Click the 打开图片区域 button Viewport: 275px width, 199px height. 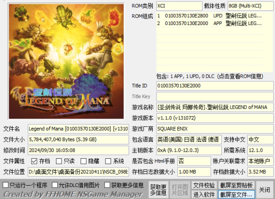point(180,190)
